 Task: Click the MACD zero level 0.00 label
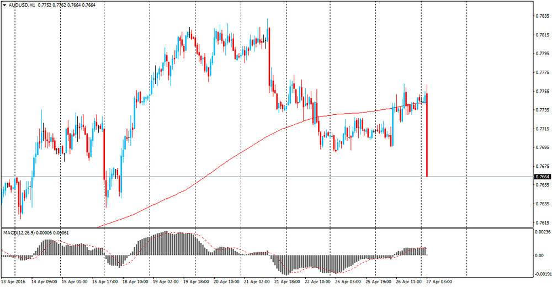[x=539, y=256]
